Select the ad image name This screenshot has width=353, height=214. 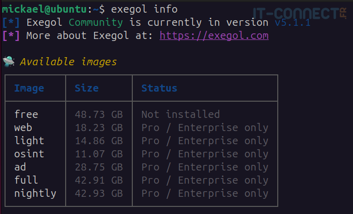[20, 167]
